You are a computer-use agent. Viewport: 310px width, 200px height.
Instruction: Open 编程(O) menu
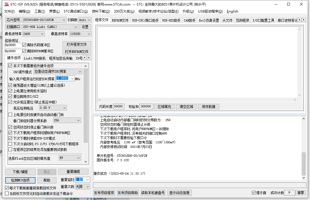tap(24, 11)
